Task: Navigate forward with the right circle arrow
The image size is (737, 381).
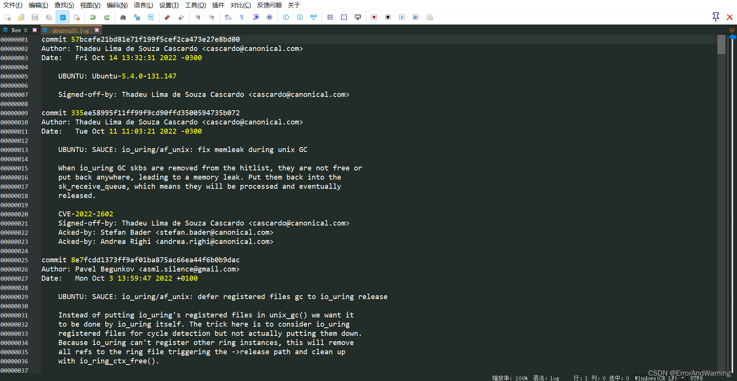Action: pyautogui.click(x=300, y=17)
